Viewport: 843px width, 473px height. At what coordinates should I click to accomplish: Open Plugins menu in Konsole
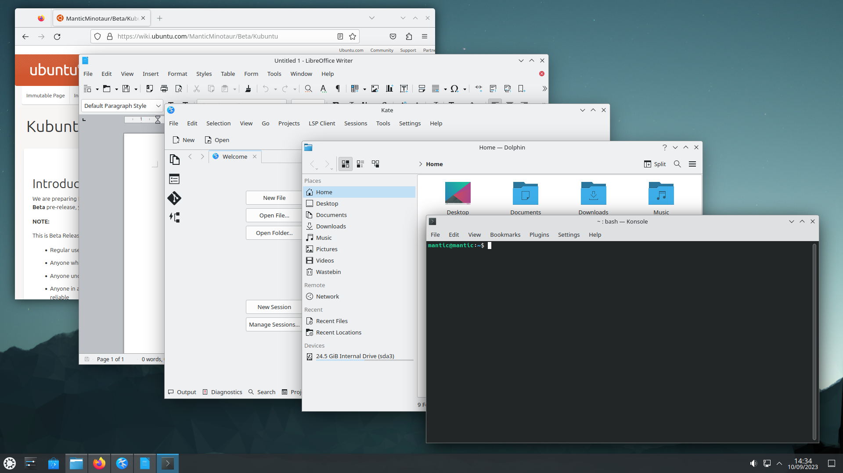(x=539, y=235)
